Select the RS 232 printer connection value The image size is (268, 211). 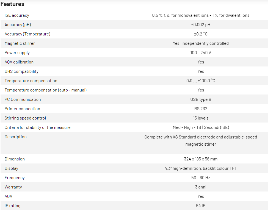[x=201, y=109]
